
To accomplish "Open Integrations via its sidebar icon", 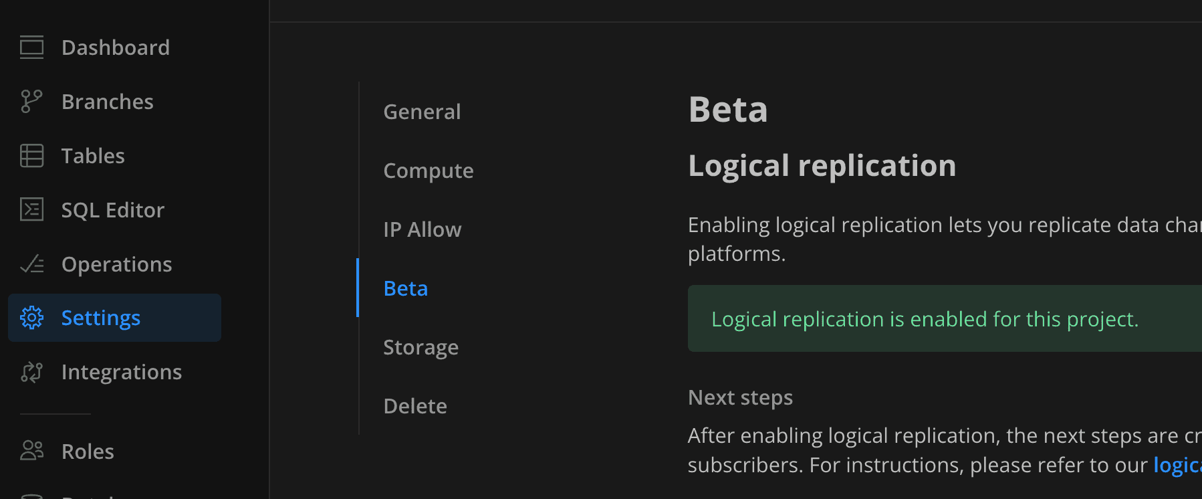I will [31, 372].
